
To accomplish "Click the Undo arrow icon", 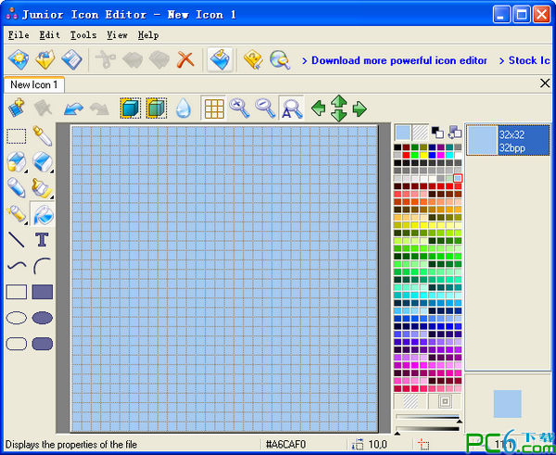I will click(x=73, y=108).
